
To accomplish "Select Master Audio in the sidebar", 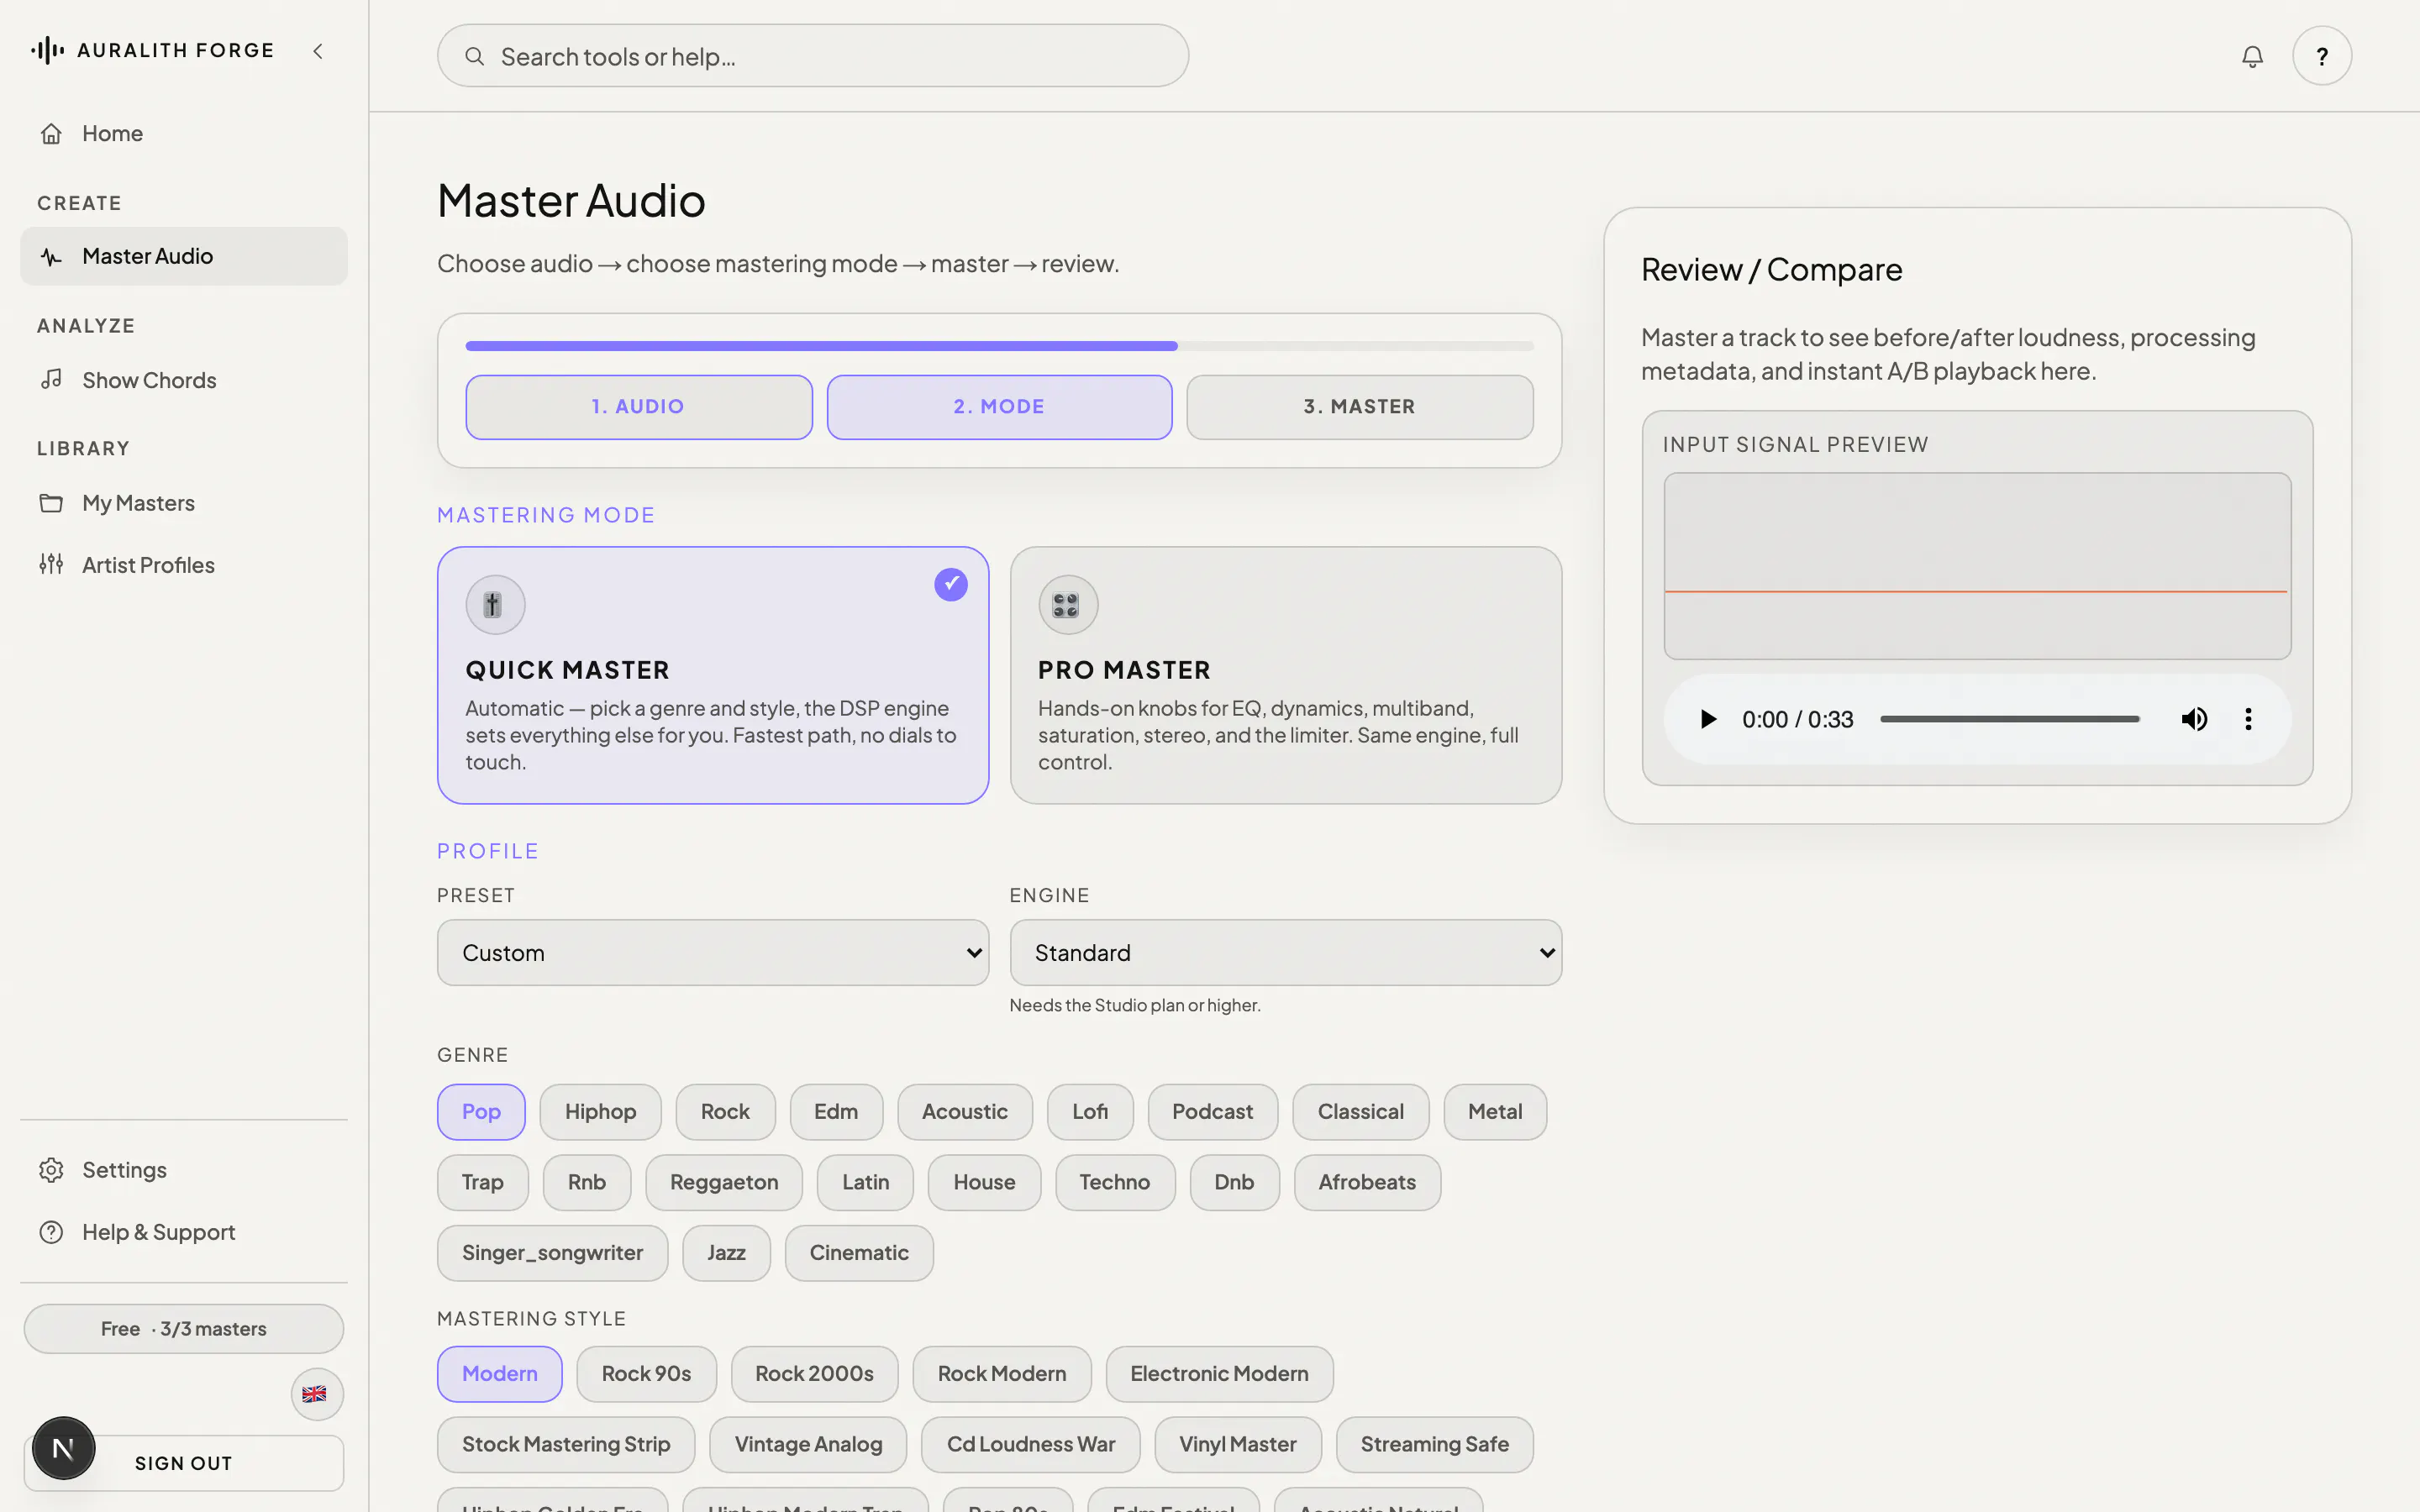I will tap(184, 256).
